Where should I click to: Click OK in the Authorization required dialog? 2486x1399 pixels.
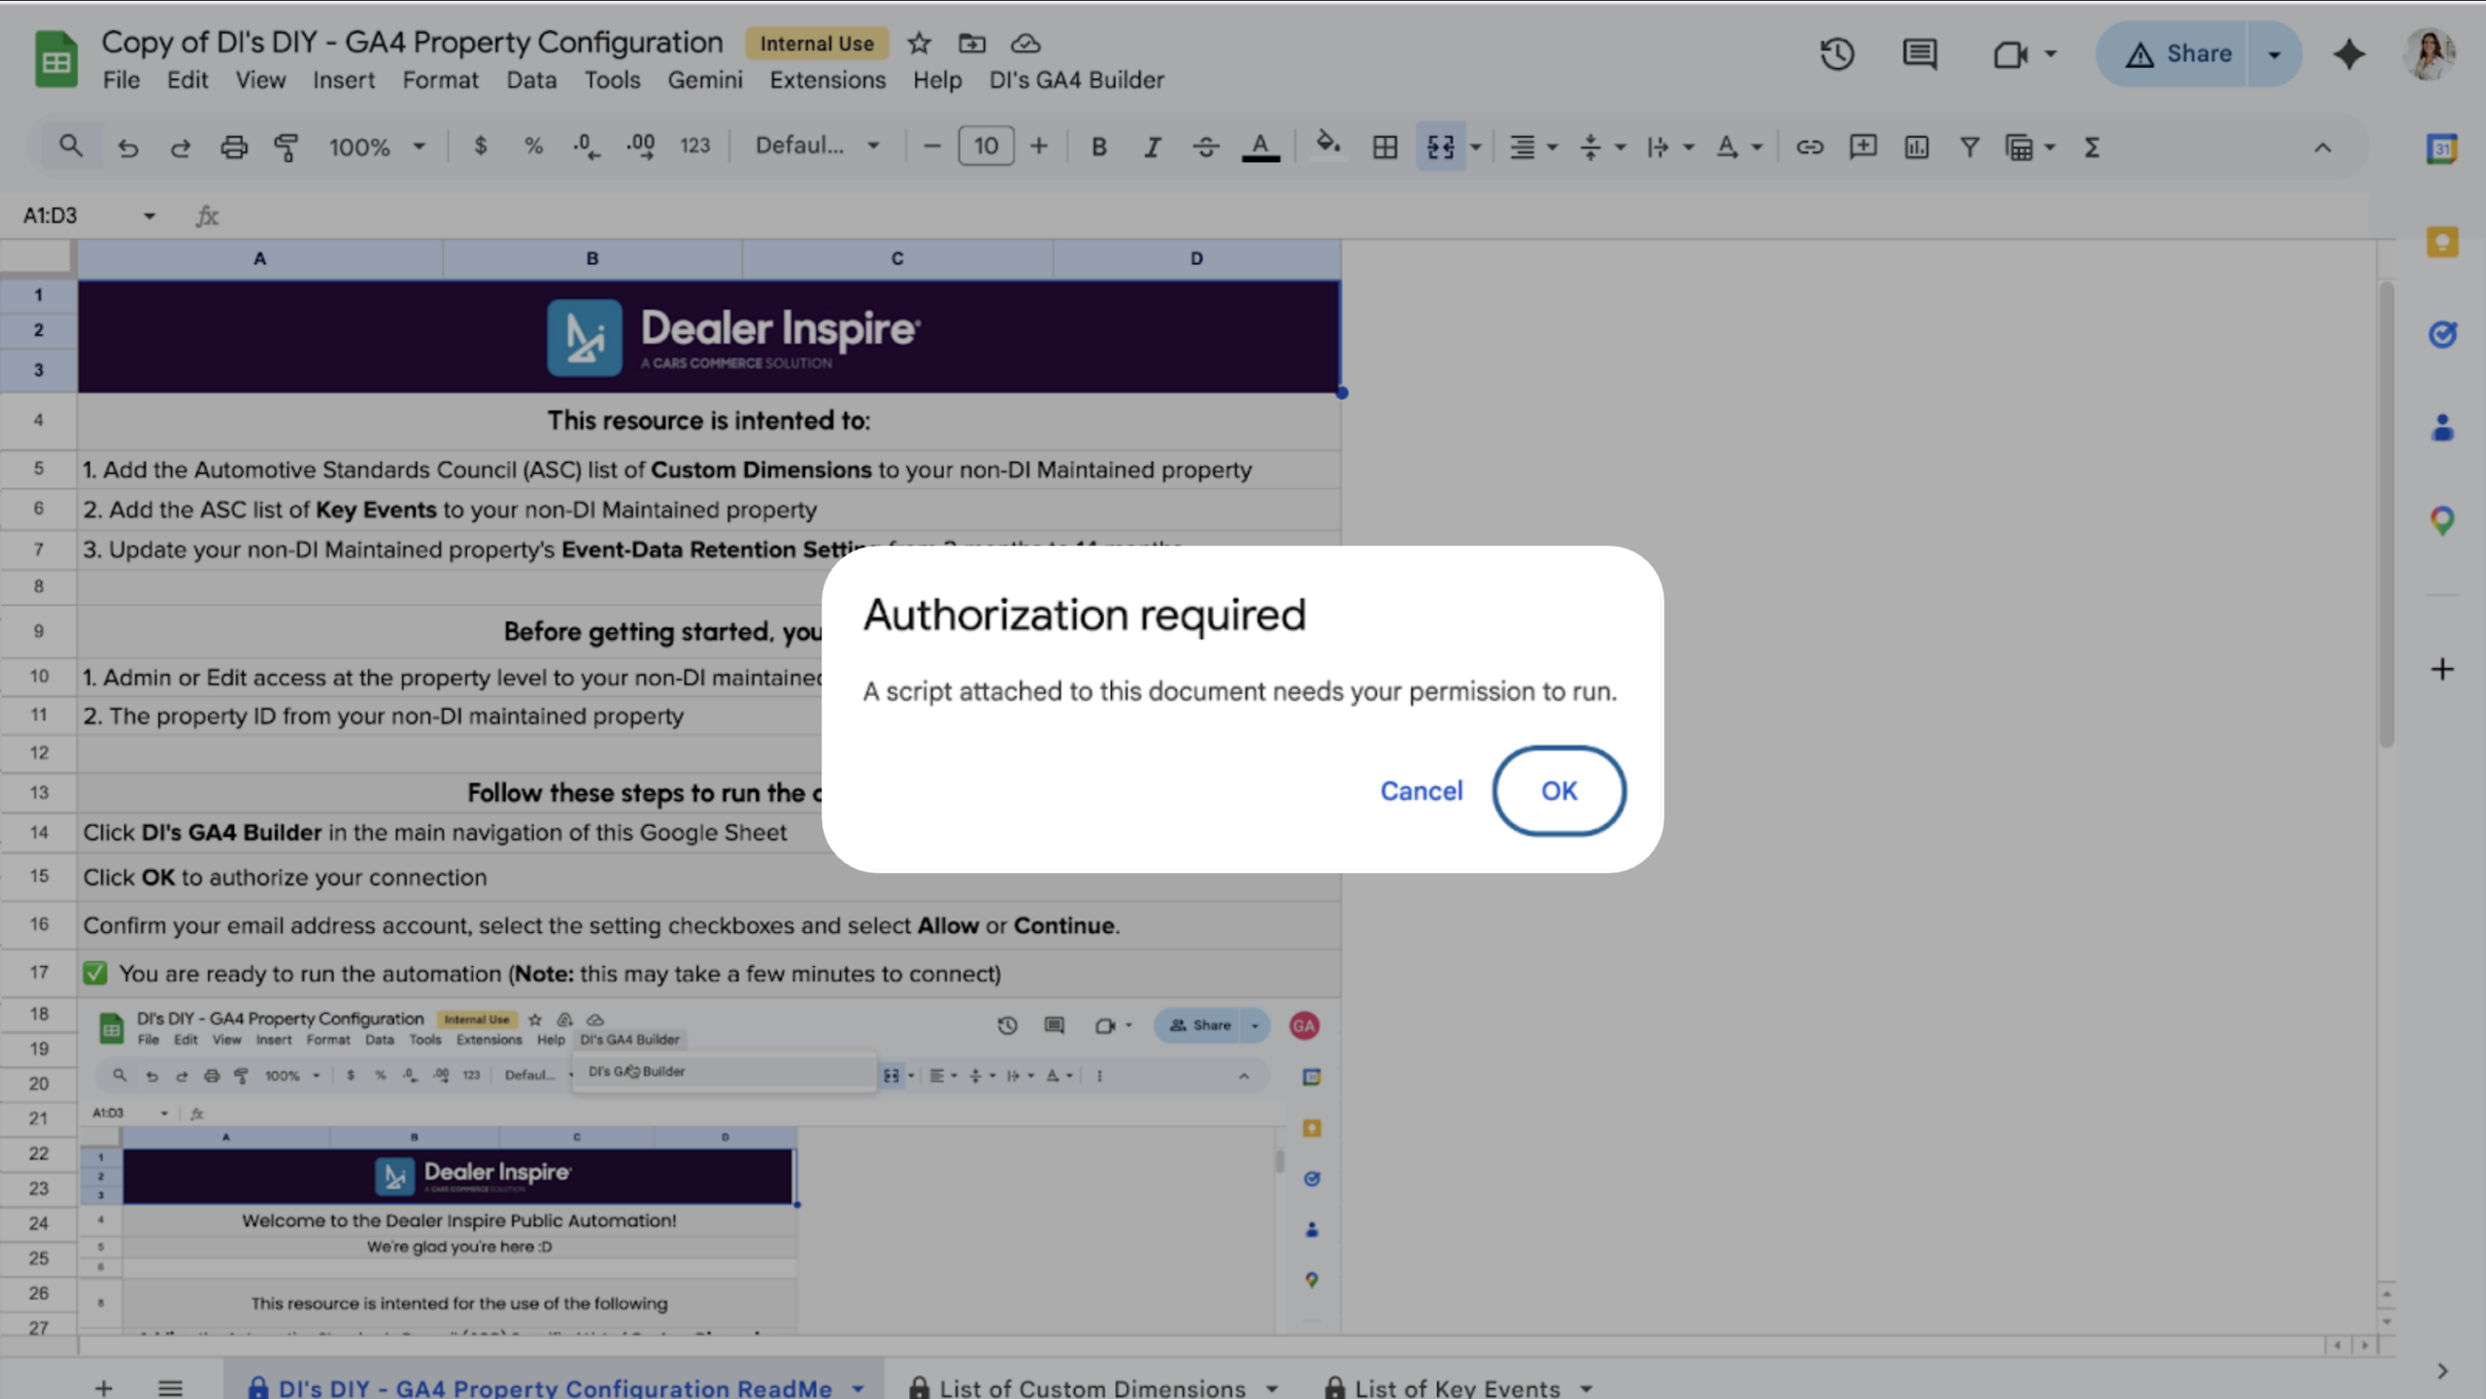point(1559,790)
